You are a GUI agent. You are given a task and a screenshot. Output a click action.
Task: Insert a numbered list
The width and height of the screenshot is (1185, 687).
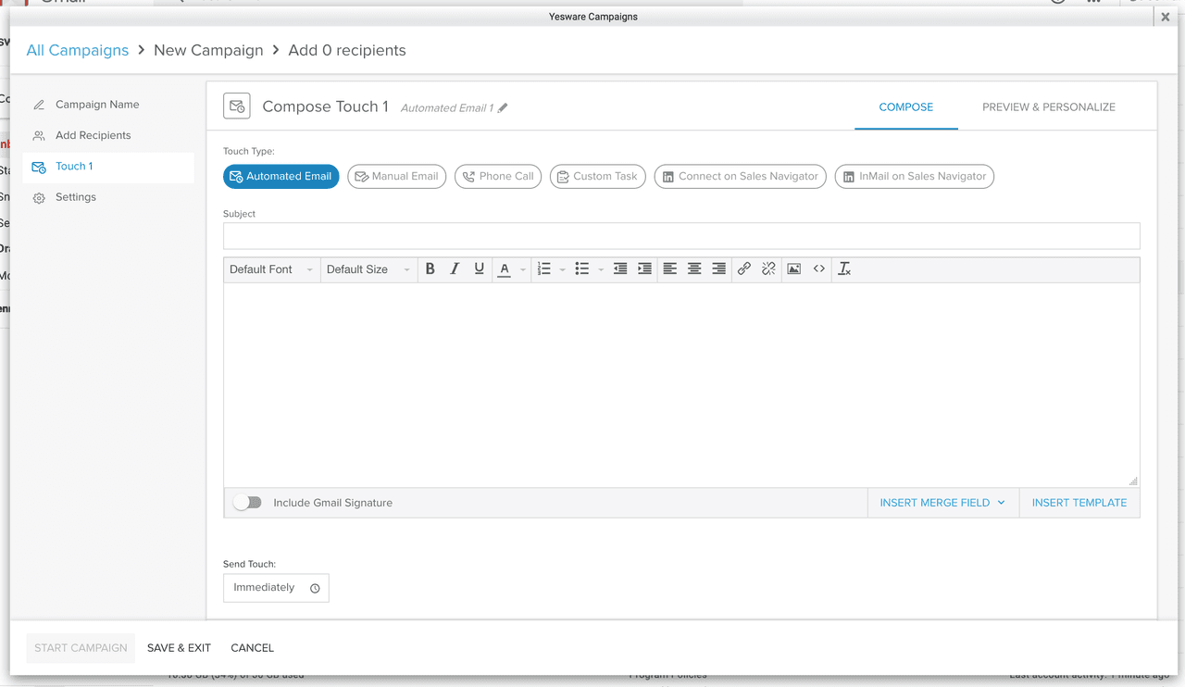point(544,269)
